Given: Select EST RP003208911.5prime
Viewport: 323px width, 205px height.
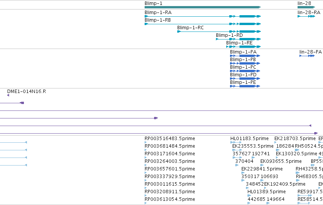Looking at the screenshot, I should (x=170, y=192).
